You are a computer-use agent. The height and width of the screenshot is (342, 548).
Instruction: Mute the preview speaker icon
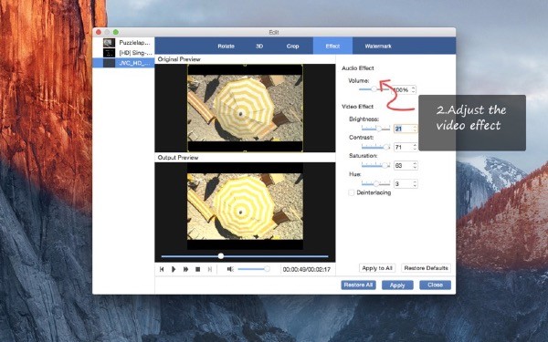[230, 269]
